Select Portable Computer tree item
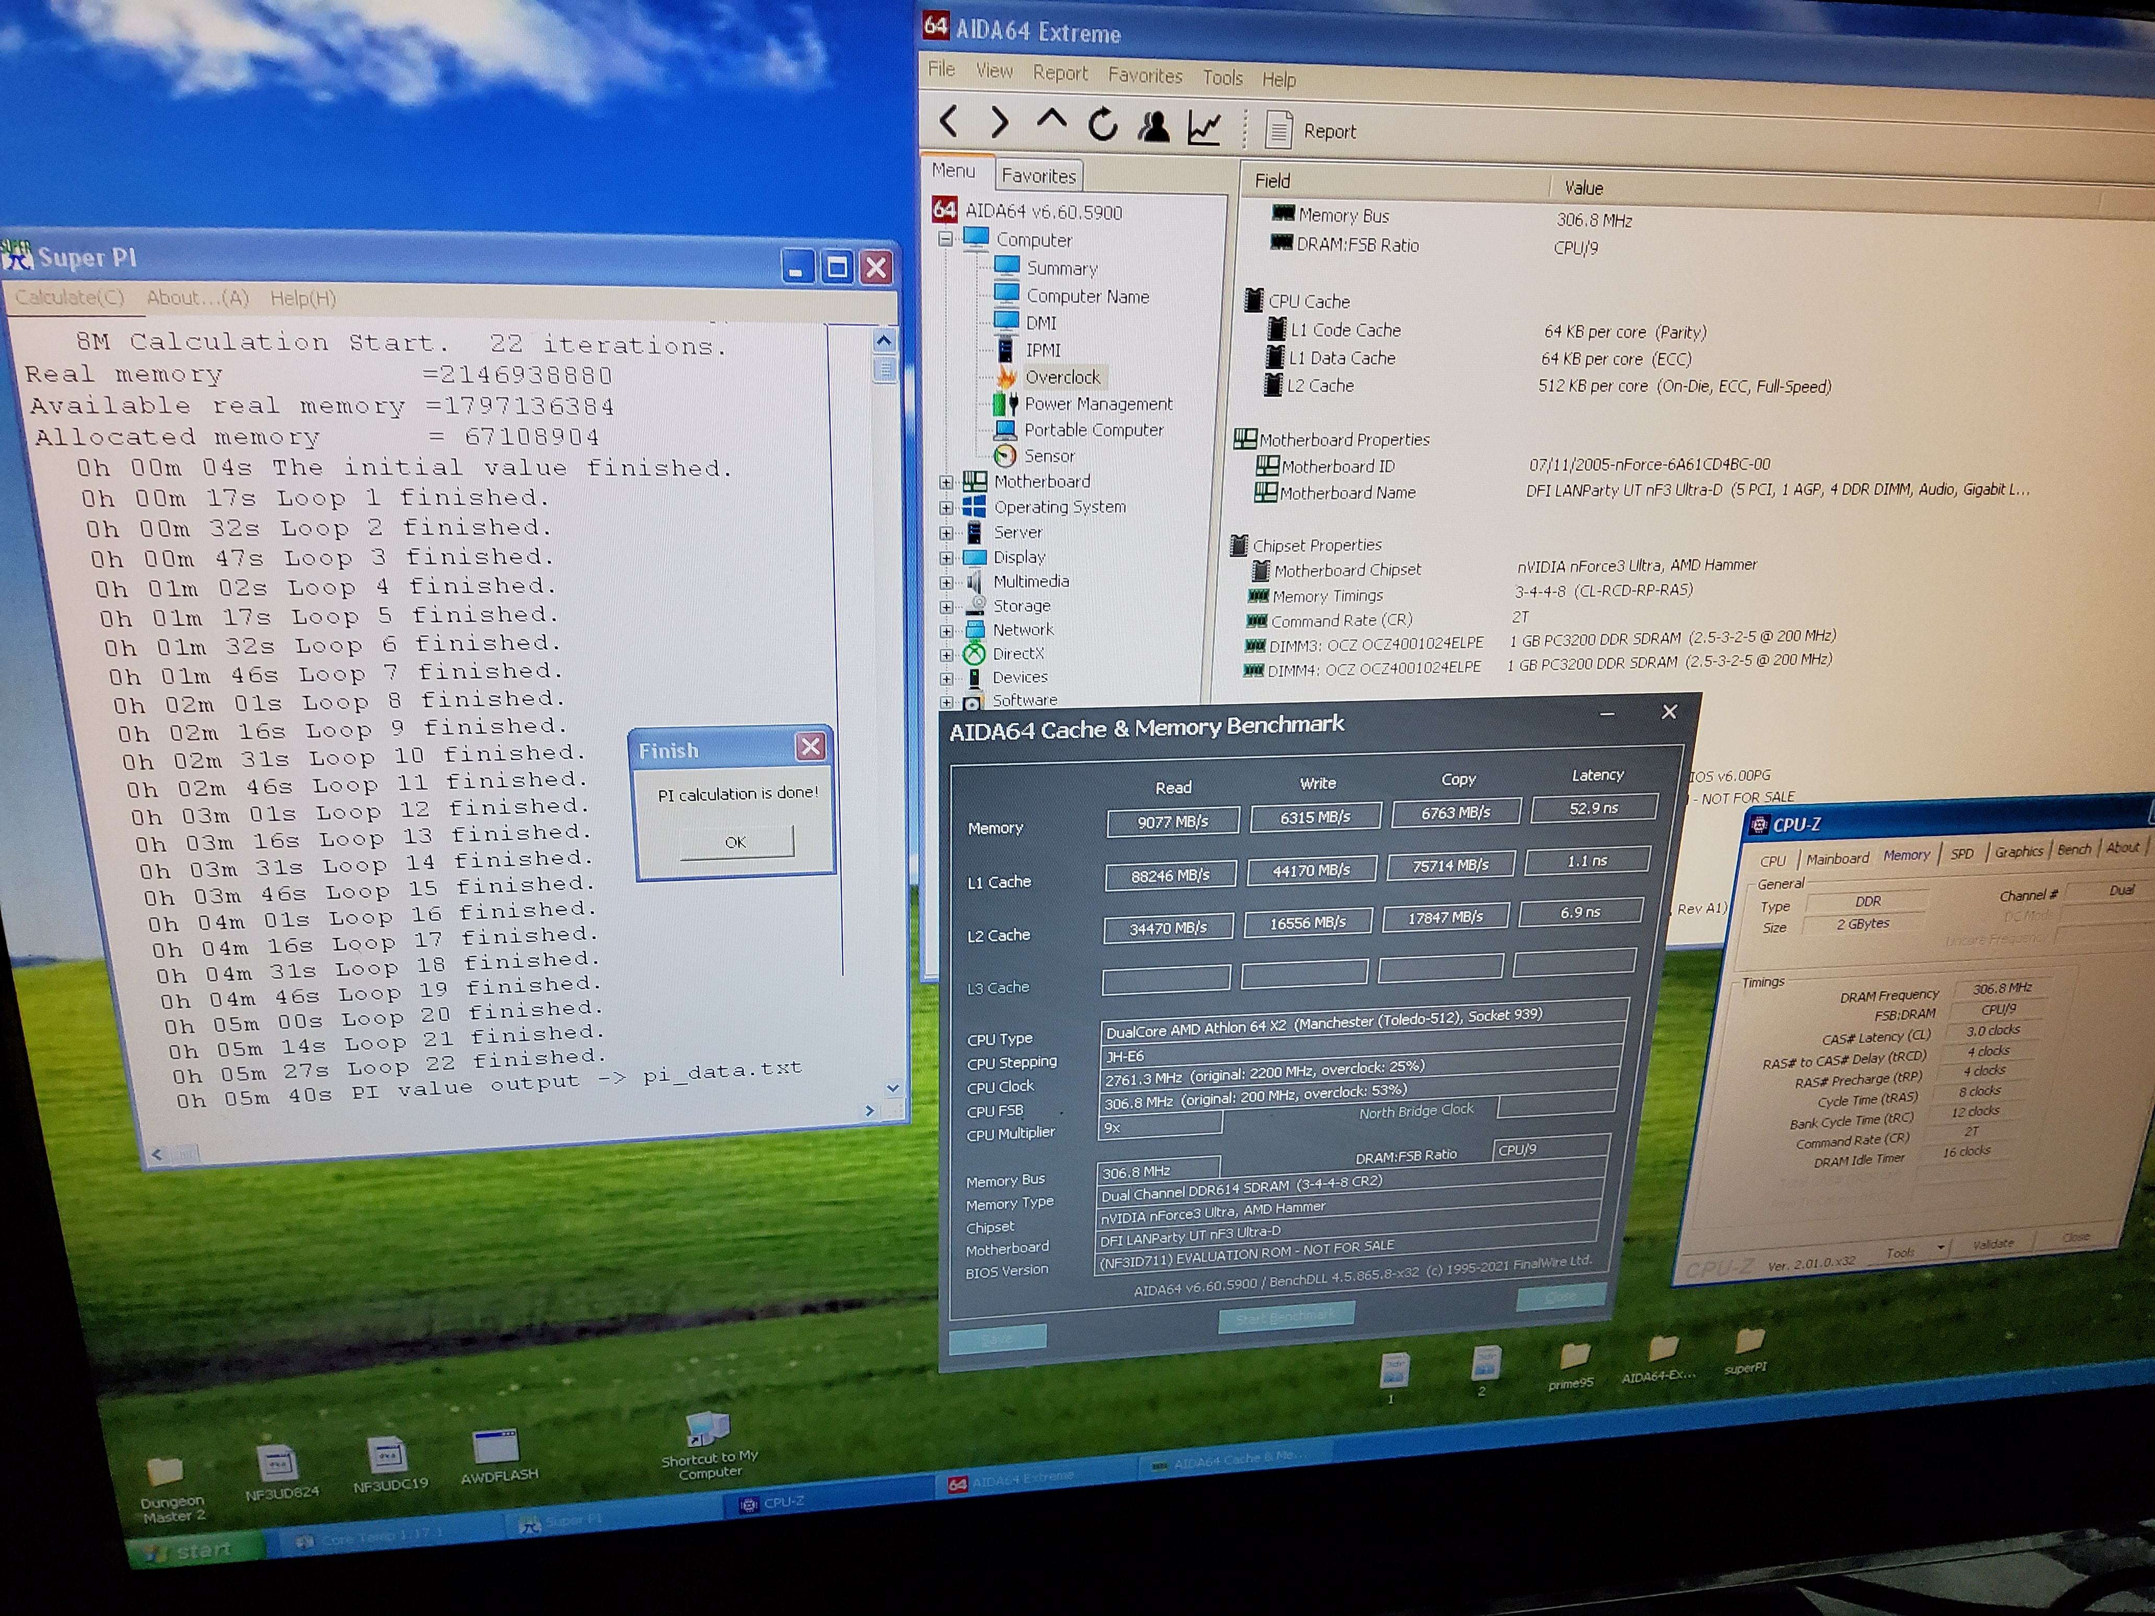 tap(1093, 430)
